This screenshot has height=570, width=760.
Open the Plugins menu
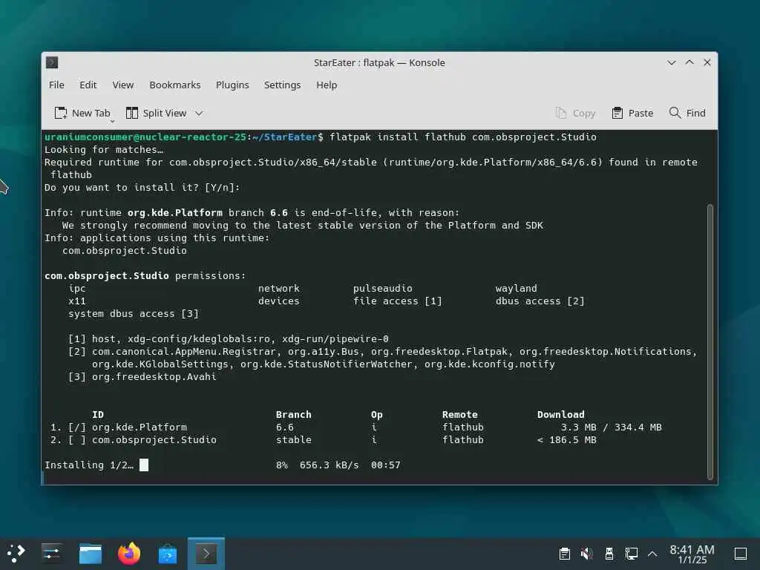[232, 85]
